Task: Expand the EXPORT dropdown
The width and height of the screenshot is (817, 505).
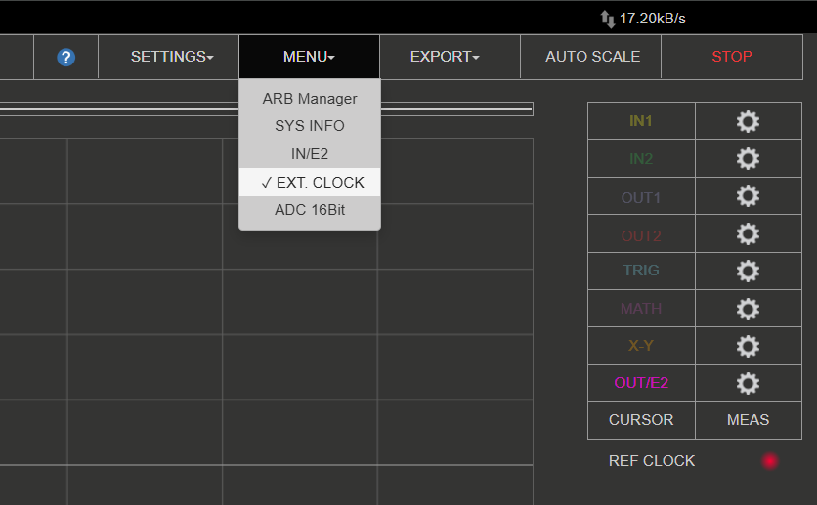Action: tap(451, 57)
